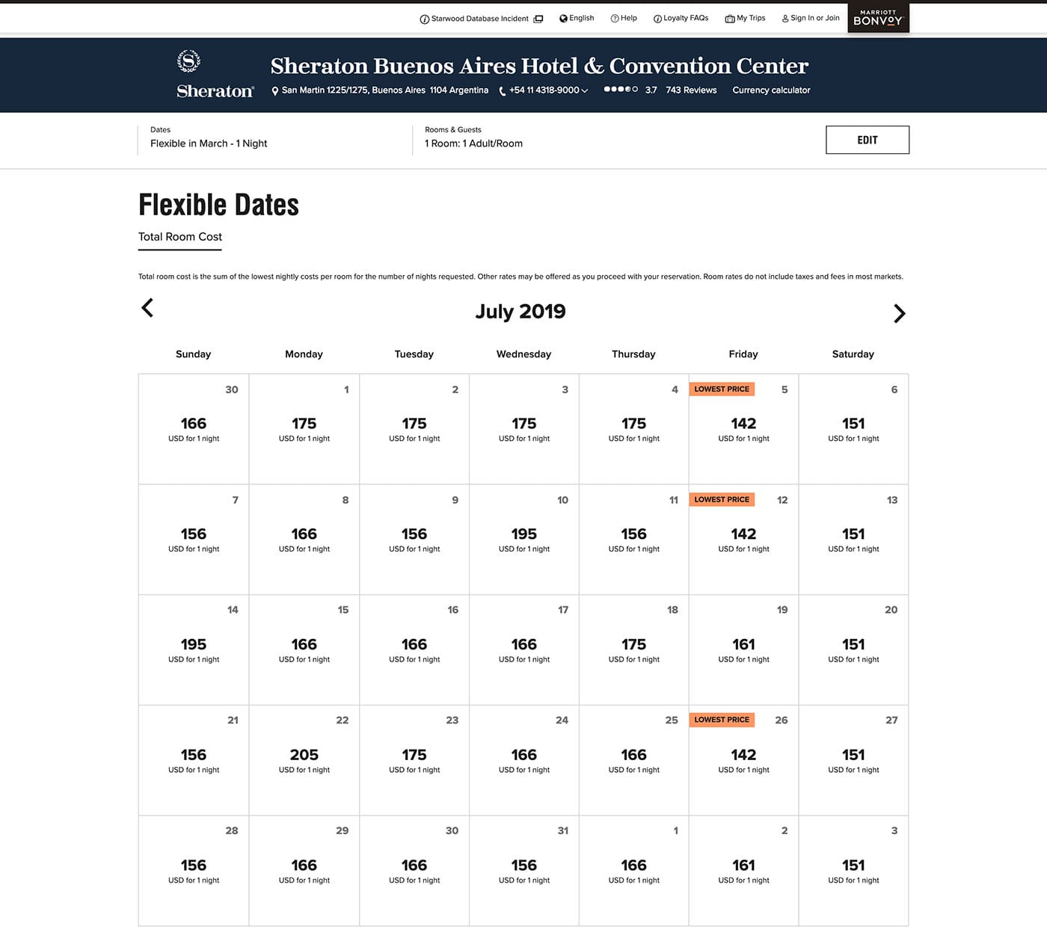Open the 743 Reviews link
This screenshot has width=1047, height=938.
691,90
